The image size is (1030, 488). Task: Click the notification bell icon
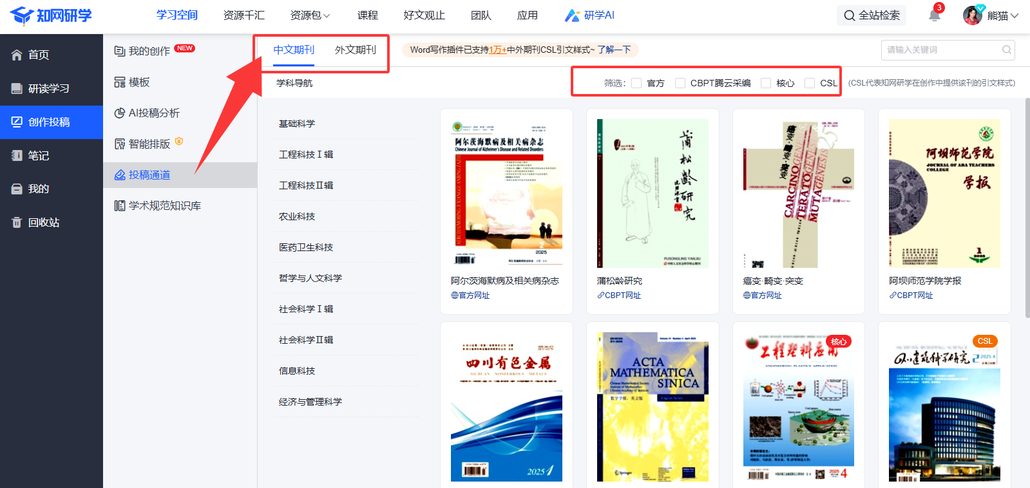pyautogui.click(x=934, y=15)
